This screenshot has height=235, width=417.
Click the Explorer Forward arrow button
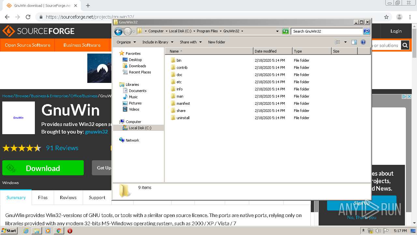tap(127, 31)
